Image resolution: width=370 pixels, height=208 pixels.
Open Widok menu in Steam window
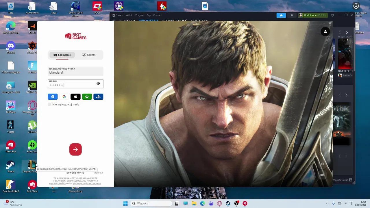click(129, 15)
